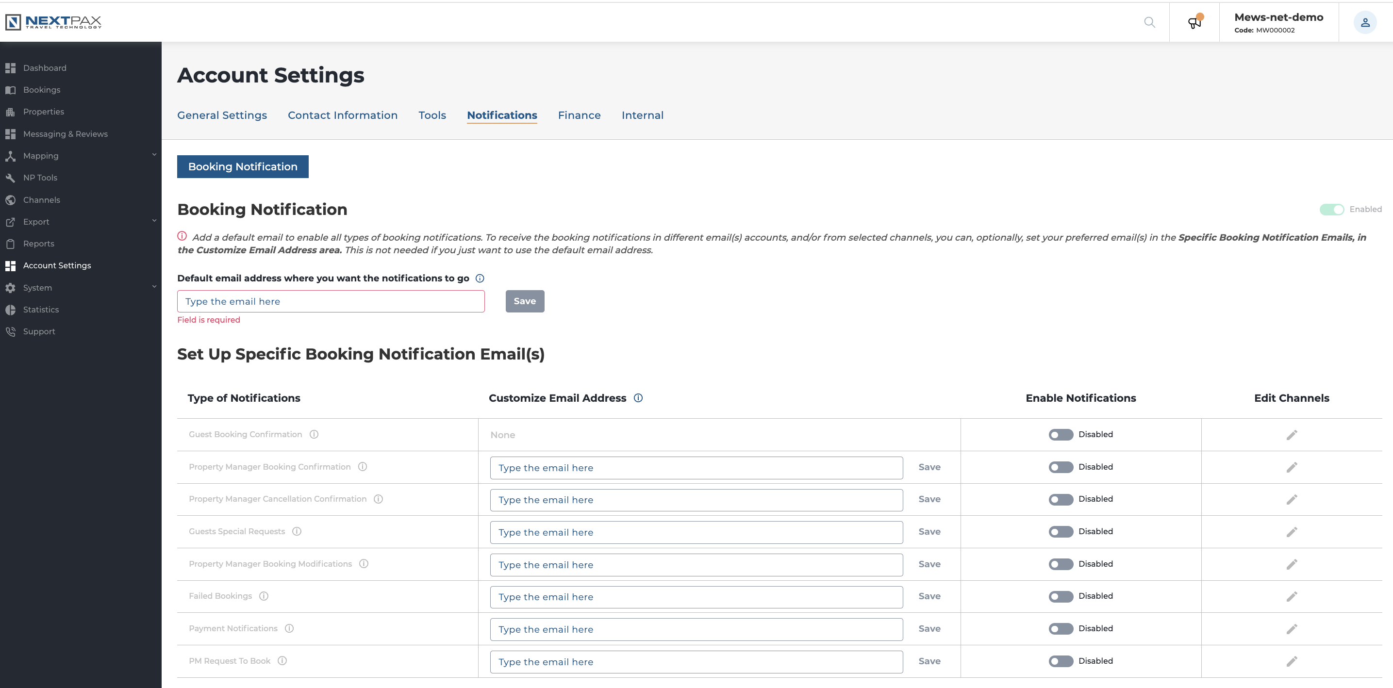Click the search magnifier icon in header
Viewport: 1393px width, 688px height.
click(x=1149, y=22)
